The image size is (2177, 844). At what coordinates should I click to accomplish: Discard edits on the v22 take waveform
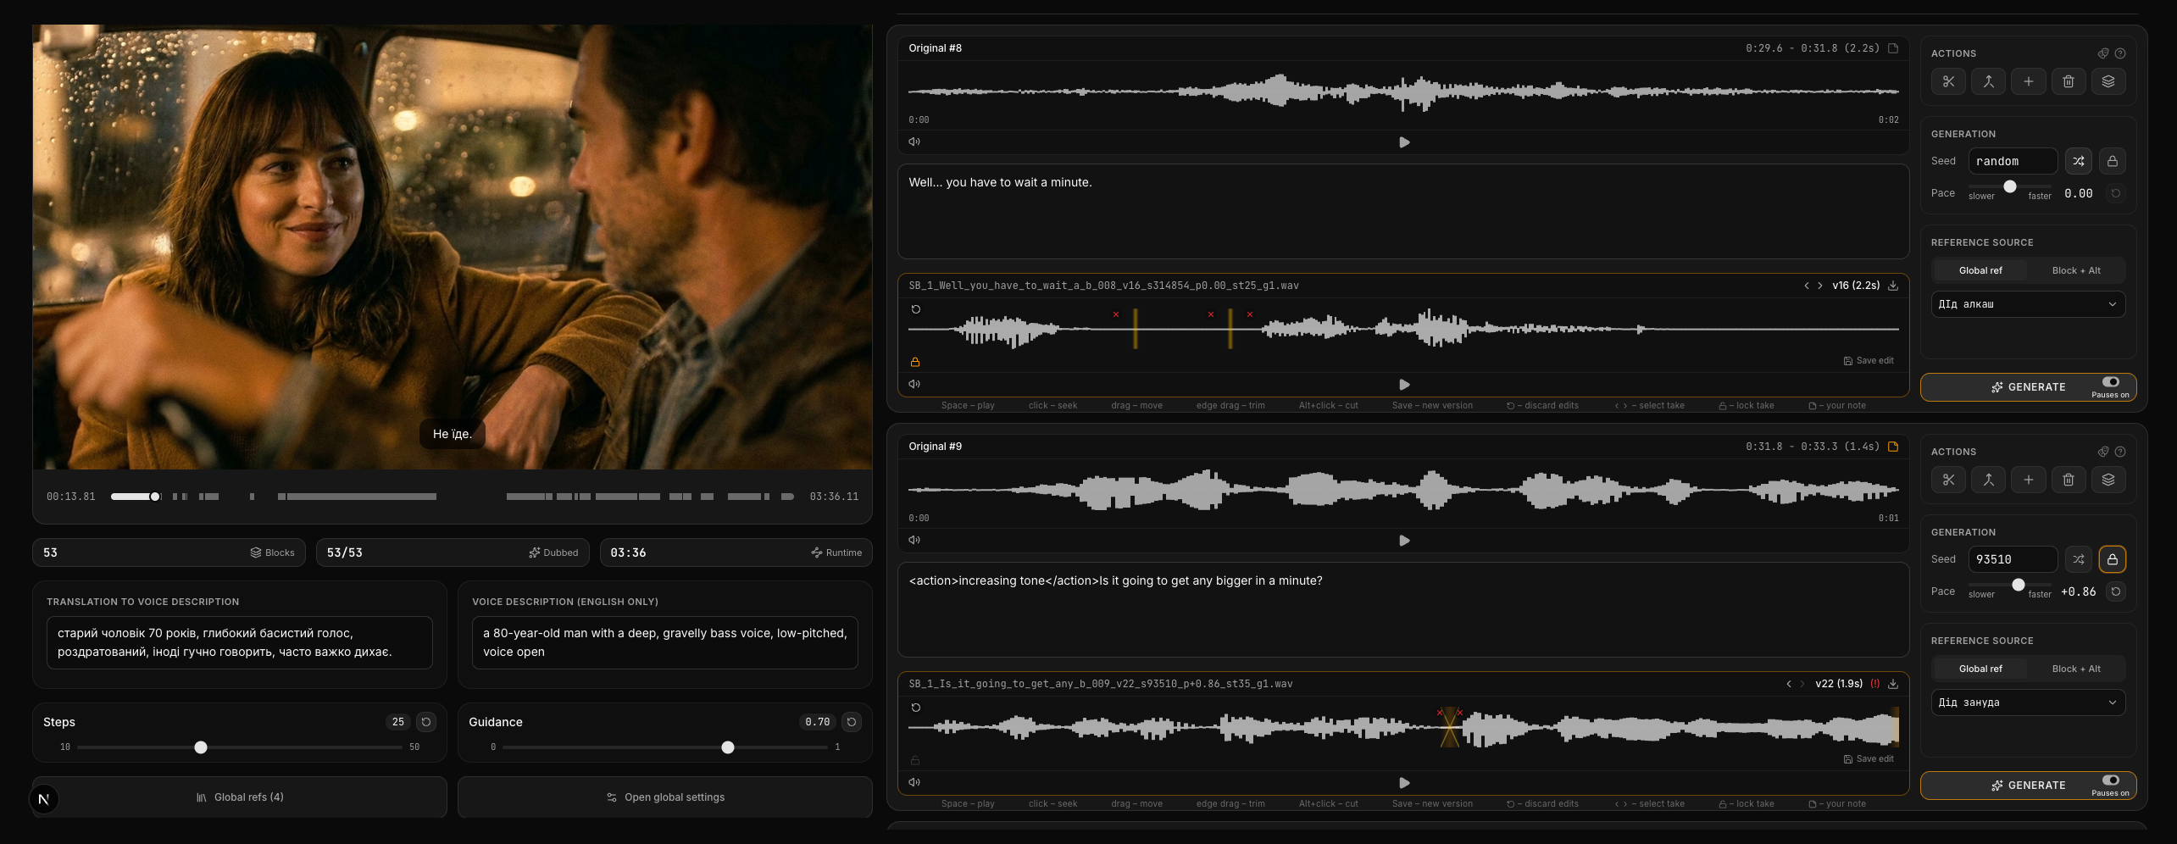pos(915,708)
